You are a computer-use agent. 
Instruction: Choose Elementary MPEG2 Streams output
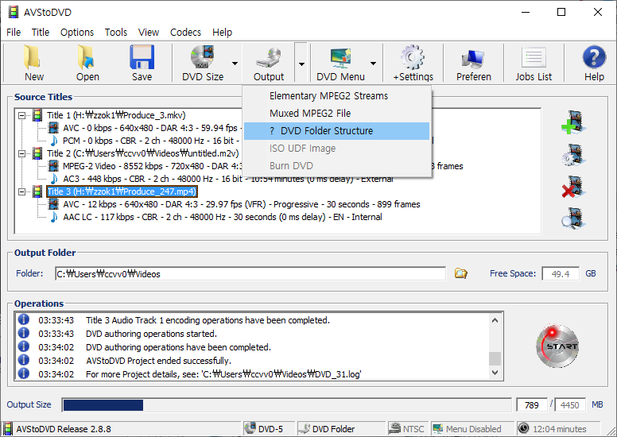point(336,96)
